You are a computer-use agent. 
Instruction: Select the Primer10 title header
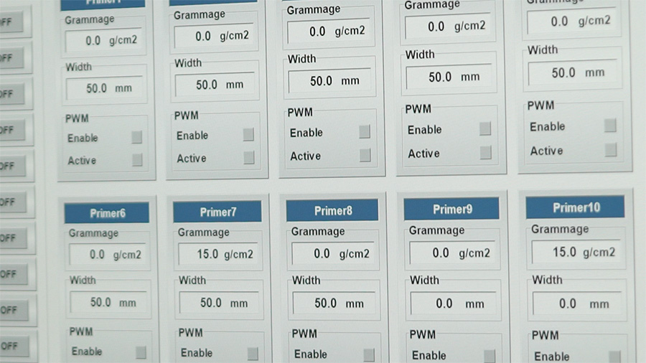pos(576,208)
